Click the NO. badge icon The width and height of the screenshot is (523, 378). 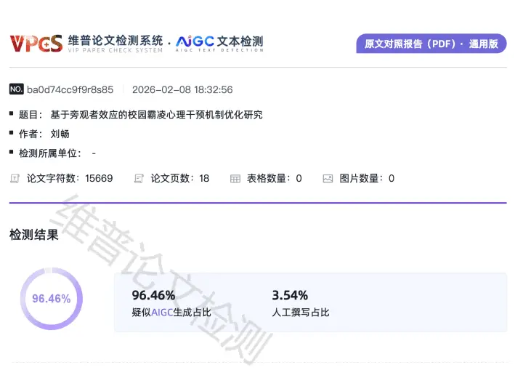(x=16, y=89)
